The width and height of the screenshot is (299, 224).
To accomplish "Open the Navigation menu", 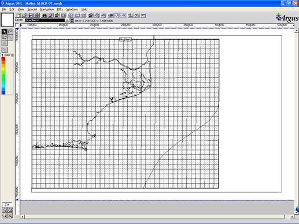I will point(47,9).
